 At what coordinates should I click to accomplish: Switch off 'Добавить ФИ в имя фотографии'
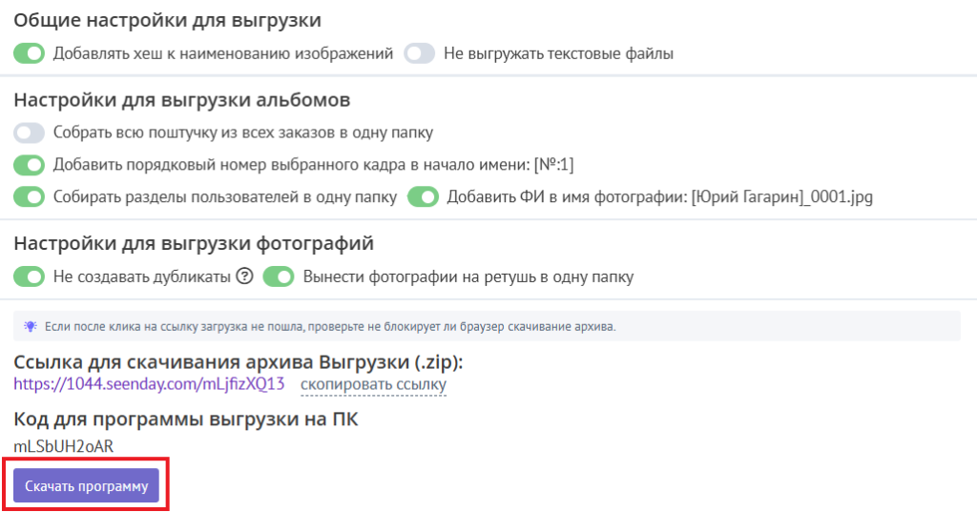coord(423,197)
